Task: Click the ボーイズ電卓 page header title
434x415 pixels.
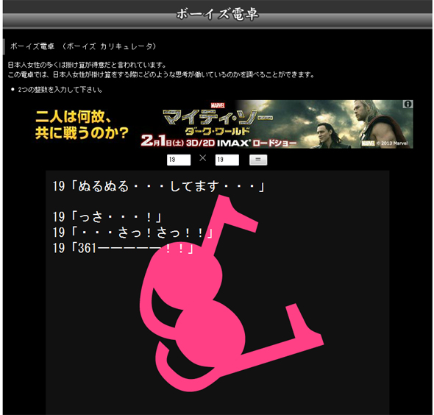Action: 218,15
